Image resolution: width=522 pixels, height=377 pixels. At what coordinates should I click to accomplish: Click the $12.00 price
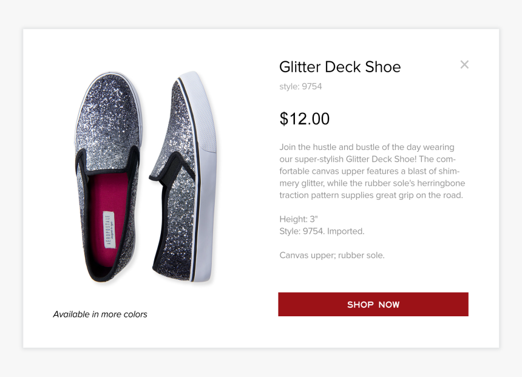click(x=304, y=119)
